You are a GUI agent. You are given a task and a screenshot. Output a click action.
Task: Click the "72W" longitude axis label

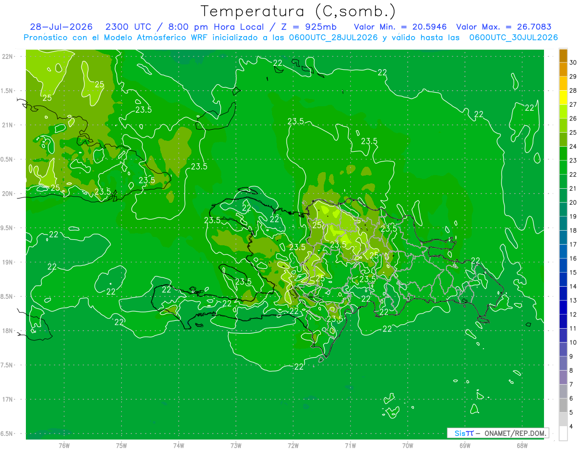(293, 446)
